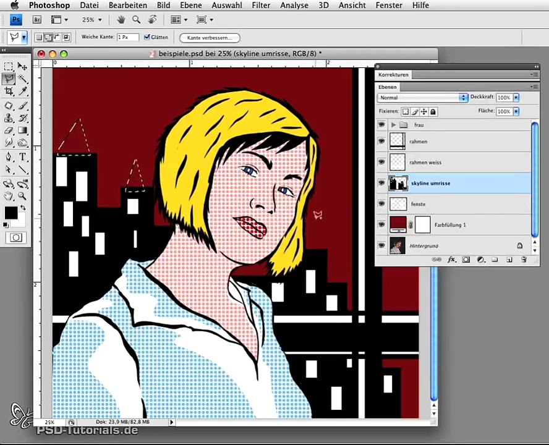The width and height of the screenshot is (549, 445).
Task: Open the Ebenen panel options menu
Action: pos(534,87)
